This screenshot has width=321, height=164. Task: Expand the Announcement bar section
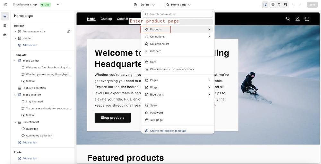pos(15,31)
